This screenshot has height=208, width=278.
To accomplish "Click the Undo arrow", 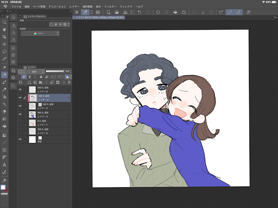I will 139,12.
